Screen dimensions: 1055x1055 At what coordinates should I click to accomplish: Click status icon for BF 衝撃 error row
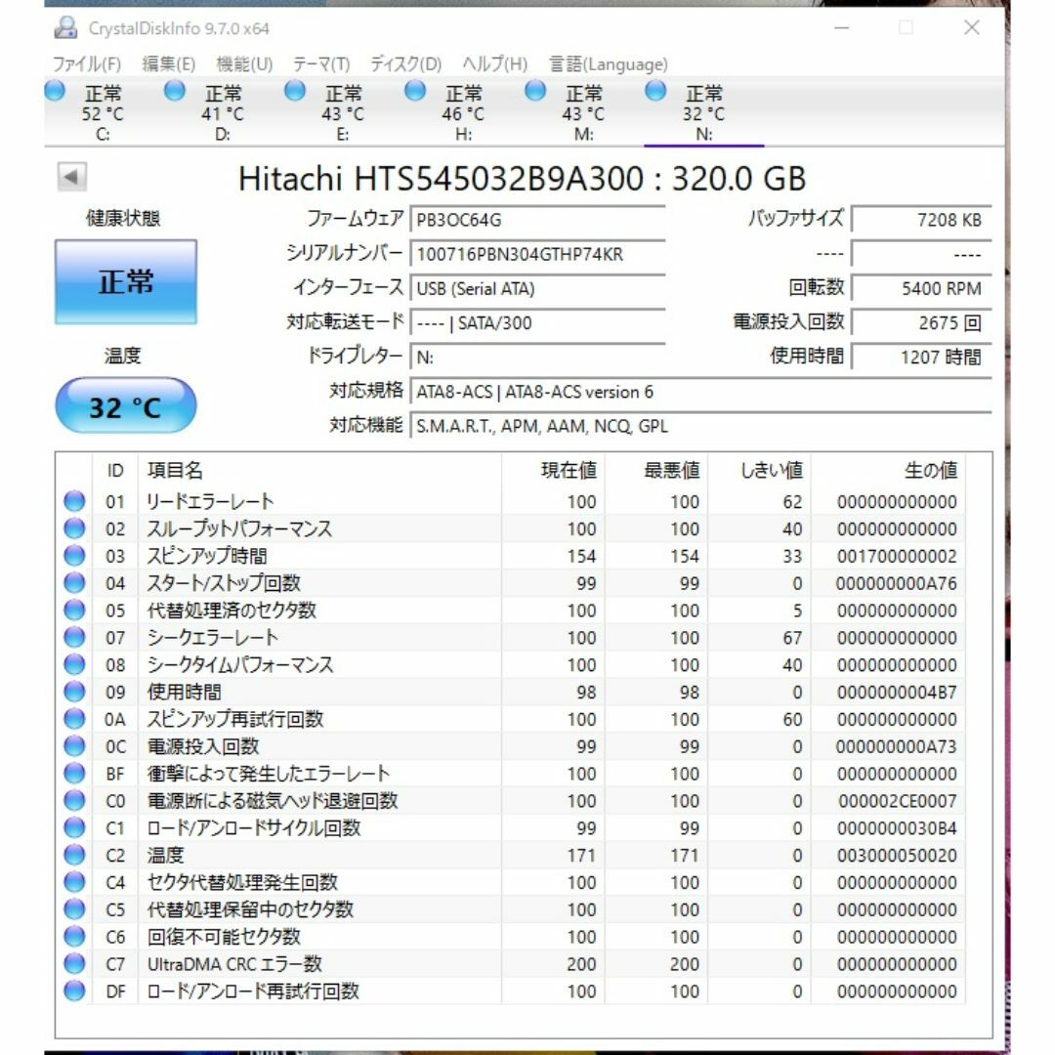[x=74, y=773]
